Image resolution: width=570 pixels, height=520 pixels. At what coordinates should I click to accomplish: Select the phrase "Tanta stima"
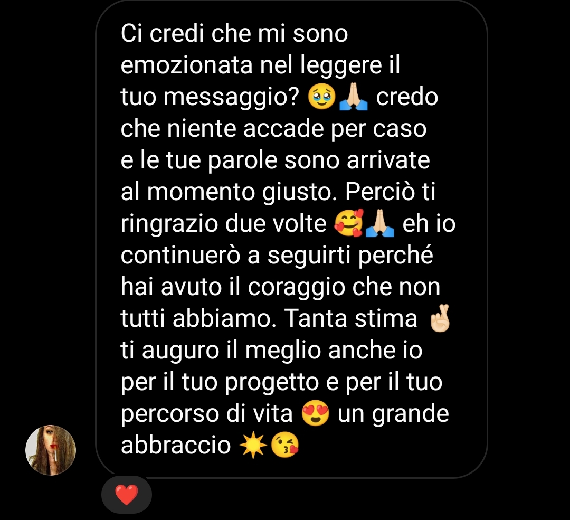350,318
